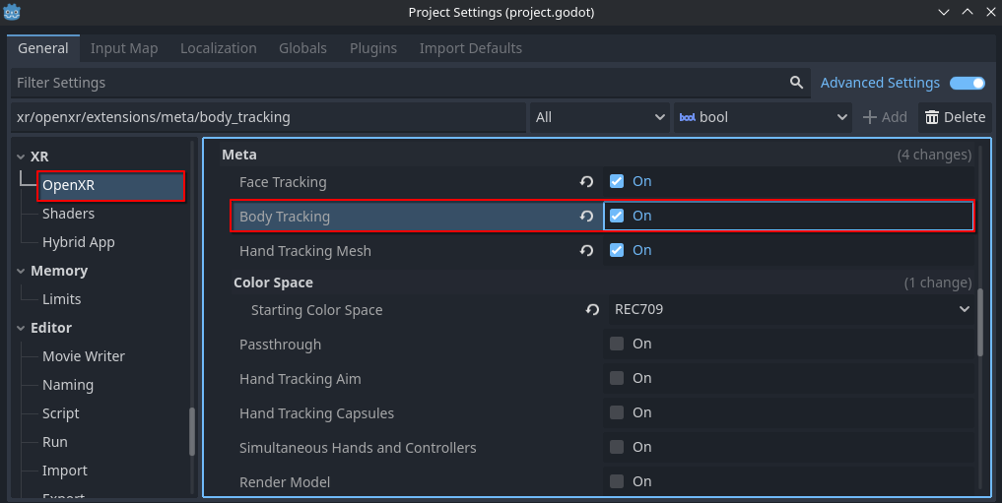This screenshot has width=1002, height=503.
Task: Open the Localization tab
Action: click(x=219, y=48)
